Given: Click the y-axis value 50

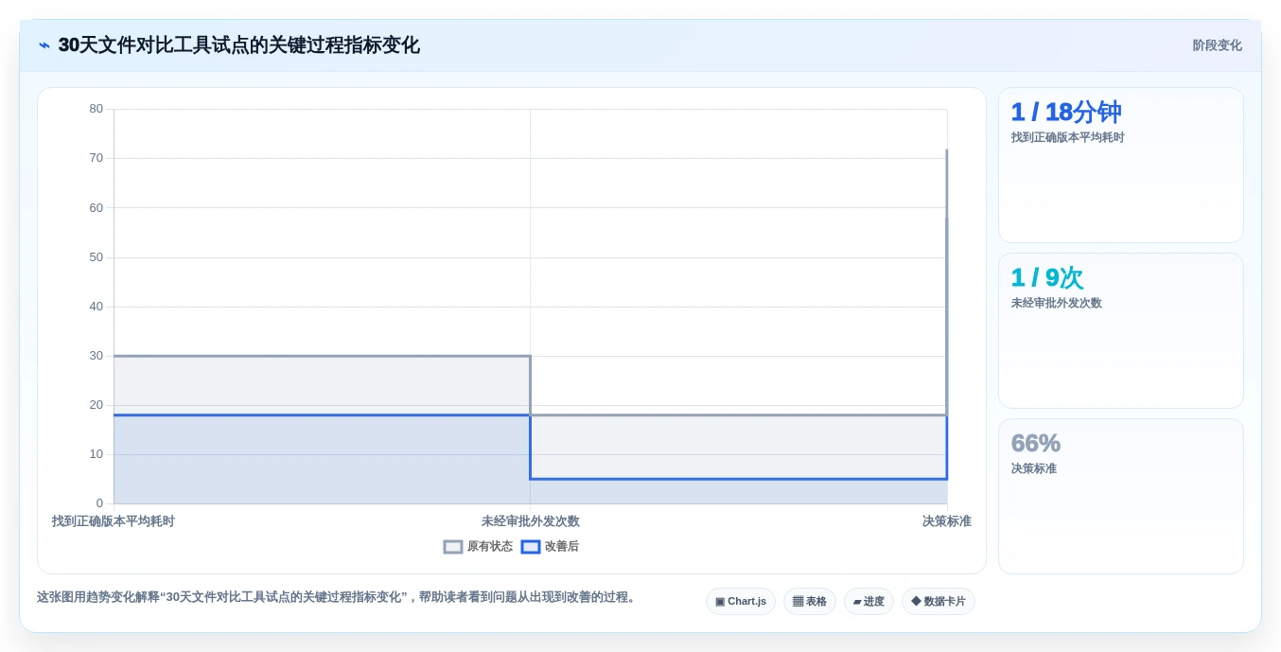Looking at the screenshot, I should tap(97, 257).
